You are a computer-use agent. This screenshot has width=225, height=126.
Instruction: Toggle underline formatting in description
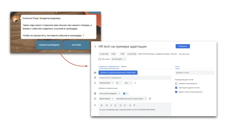pos(115,105)
